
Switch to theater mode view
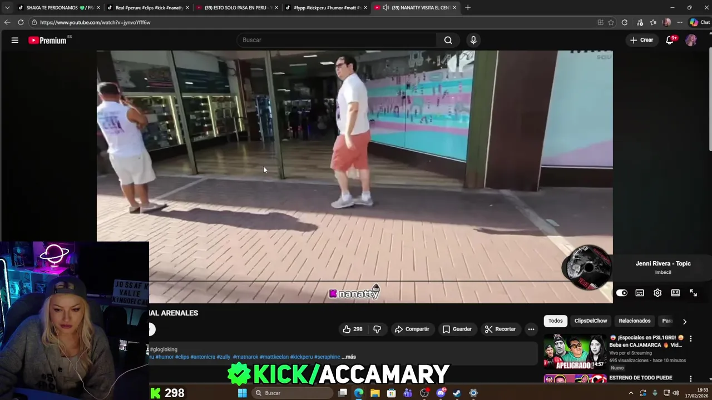(675, 293)
